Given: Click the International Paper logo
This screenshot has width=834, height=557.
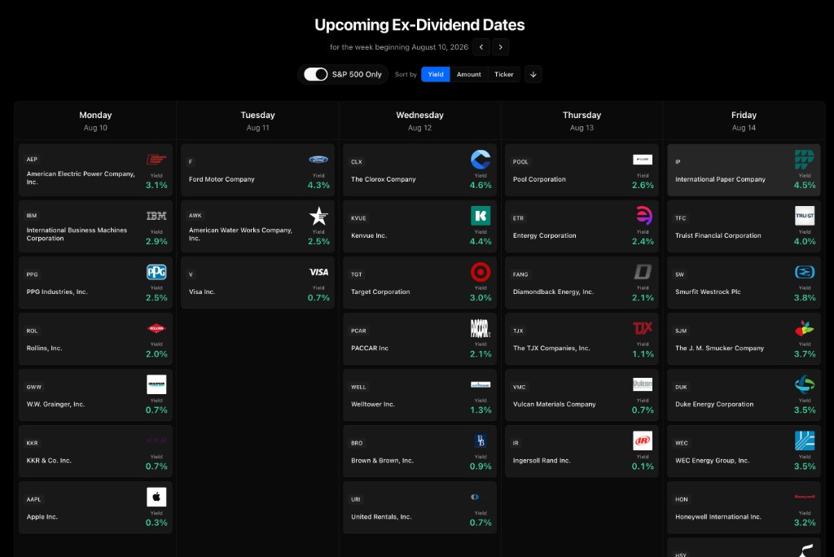Looking at the screenshot, I should [805, 160].
